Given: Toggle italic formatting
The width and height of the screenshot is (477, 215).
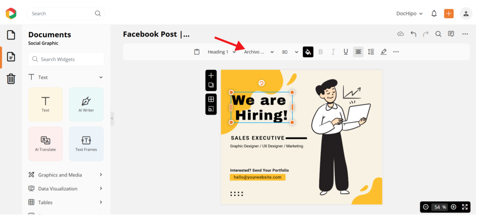Looking at the screenshot, I should (x=333, y=52).
